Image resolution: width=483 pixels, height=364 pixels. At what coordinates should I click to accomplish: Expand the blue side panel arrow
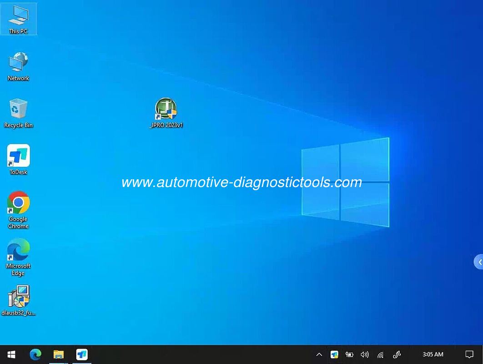pyautogui.click(x=479, y=262)
